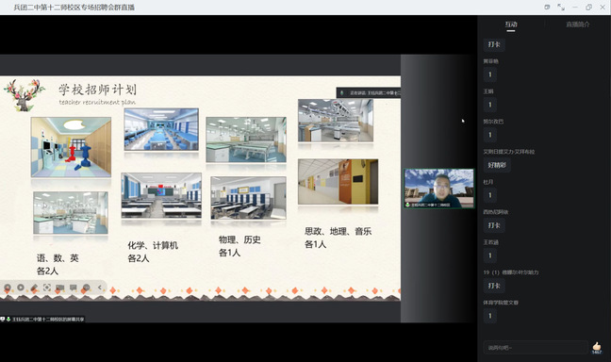Click the 好精彩 chat message bubble
This screenshot has width=611, height=362.
[497, 165]
